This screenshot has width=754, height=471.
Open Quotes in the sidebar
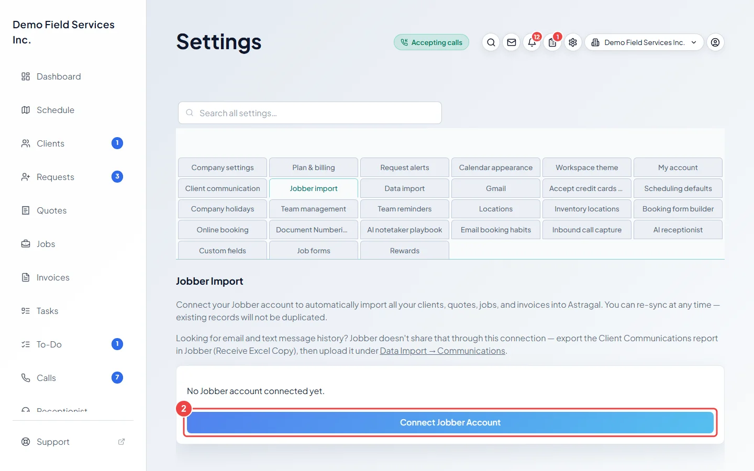coord(73,210)
